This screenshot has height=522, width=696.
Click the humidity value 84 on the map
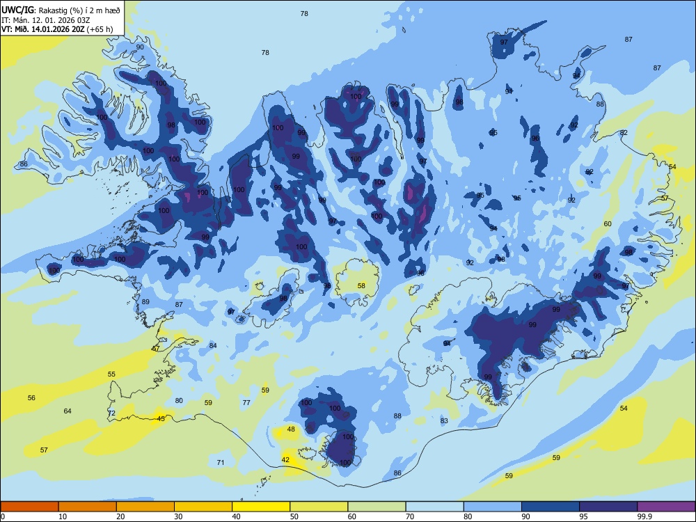(213, 346)
